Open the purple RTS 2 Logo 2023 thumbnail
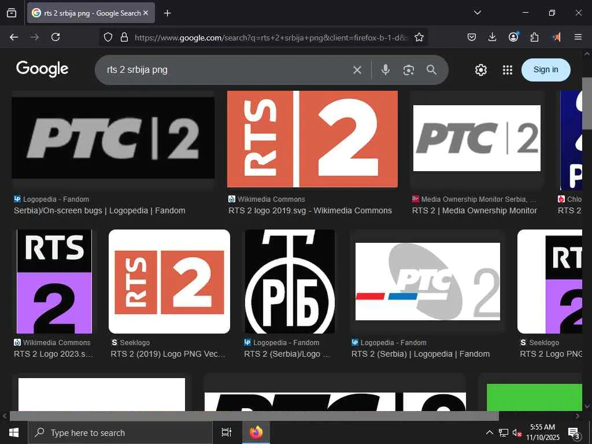The height and width of the screenshot is (444, 592). 54,282
